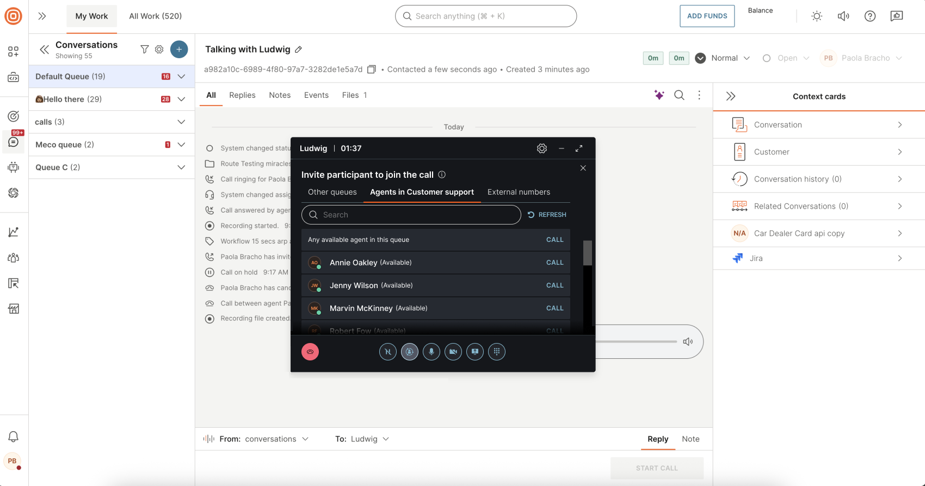Select the Replies tab

pos(242,95)
